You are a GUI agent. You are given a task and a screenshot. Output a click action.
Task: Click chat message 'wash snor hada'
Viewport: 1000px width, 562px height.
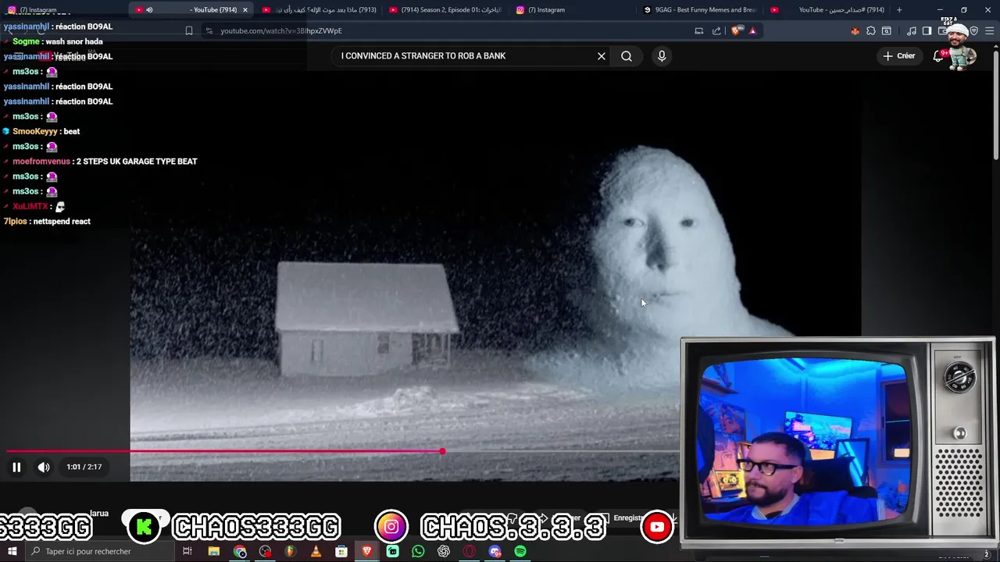pyautogui.click(x=74, y=41)
